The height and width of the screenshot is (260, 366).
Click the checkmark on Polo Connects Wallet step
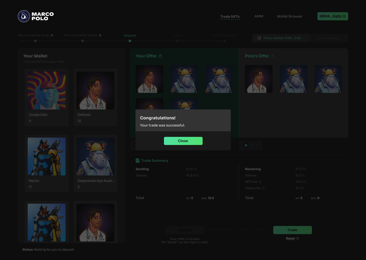[100, 35]
